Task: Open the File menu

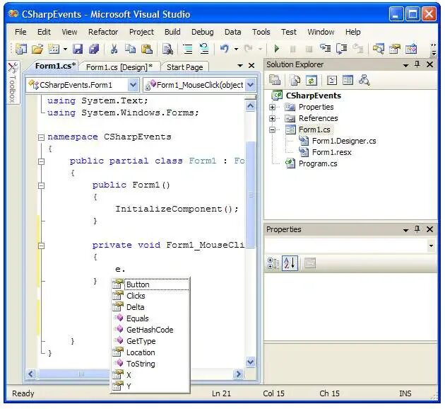Action: (x=20, y=32)
